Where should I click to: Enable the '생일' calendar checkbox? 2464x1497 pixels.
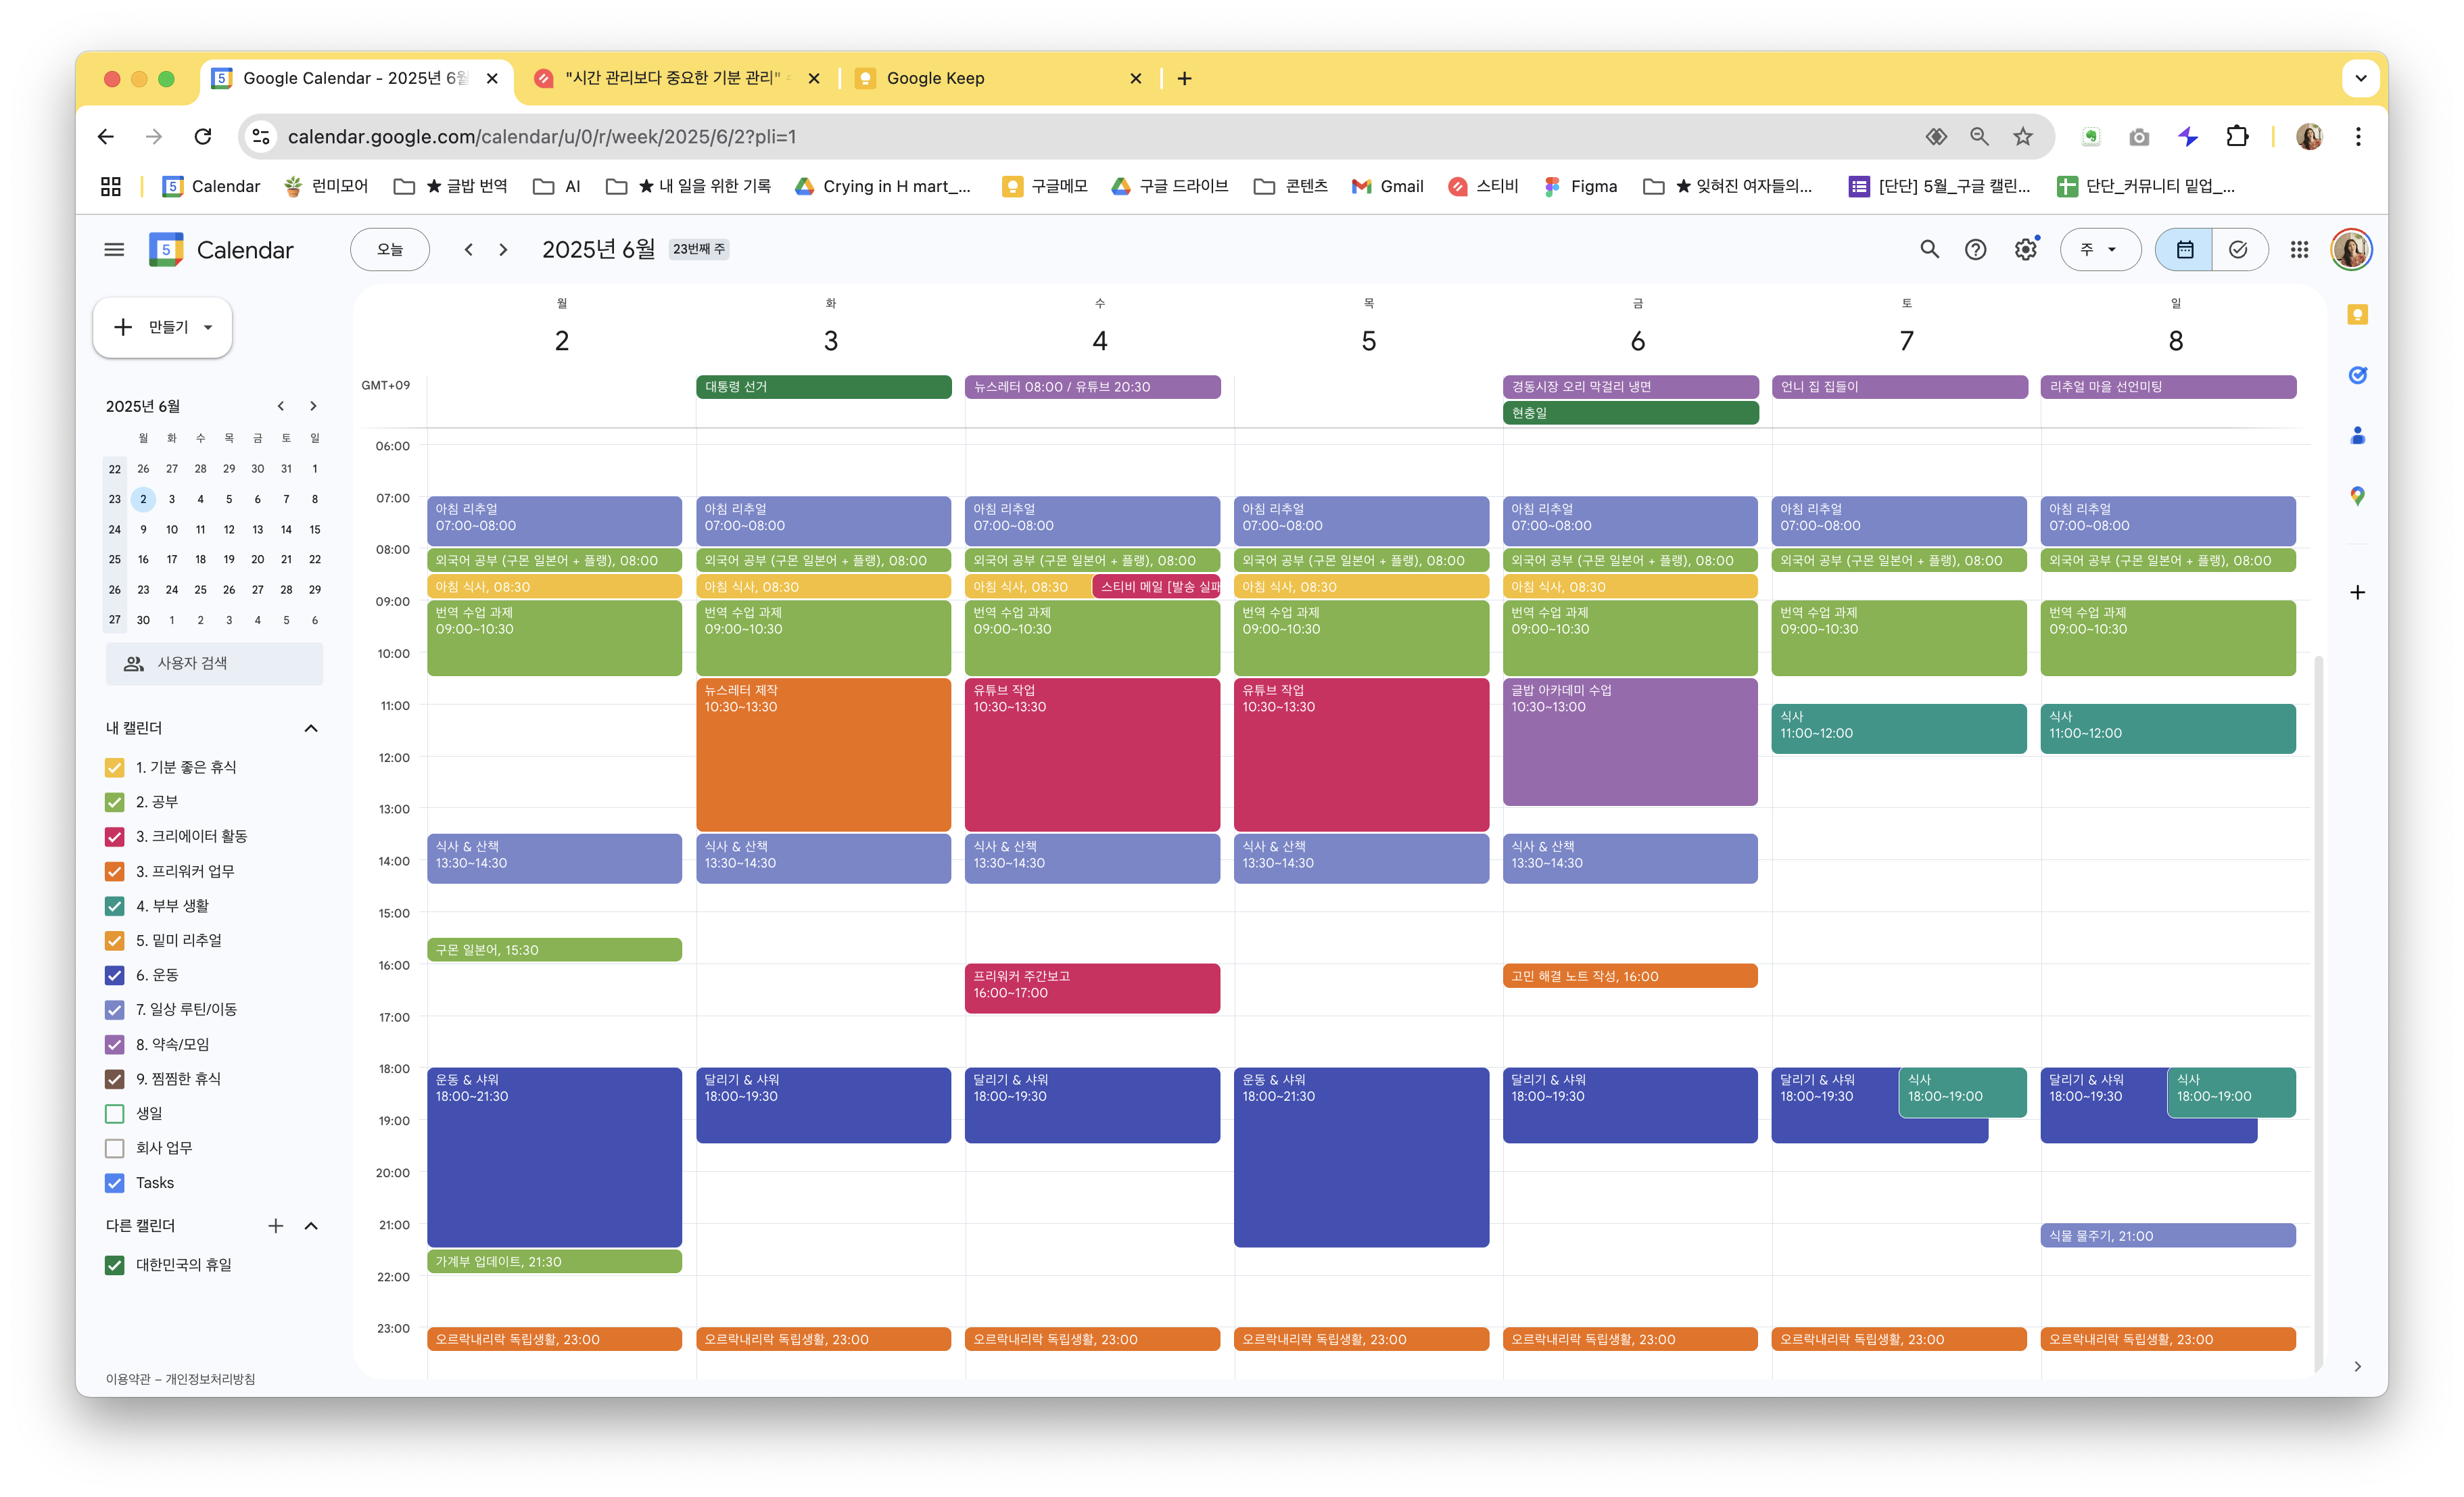[114, 1113]
